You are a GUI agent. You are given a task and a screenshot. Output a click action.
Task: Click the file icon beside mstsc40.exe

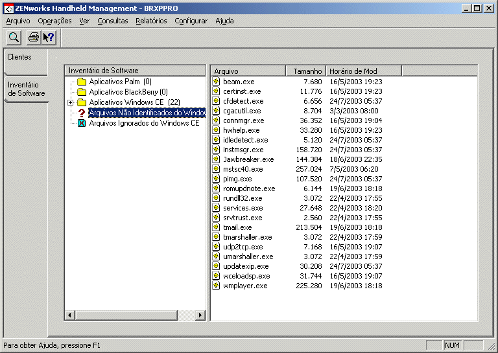pyautogui.click(x=217, y=169)
